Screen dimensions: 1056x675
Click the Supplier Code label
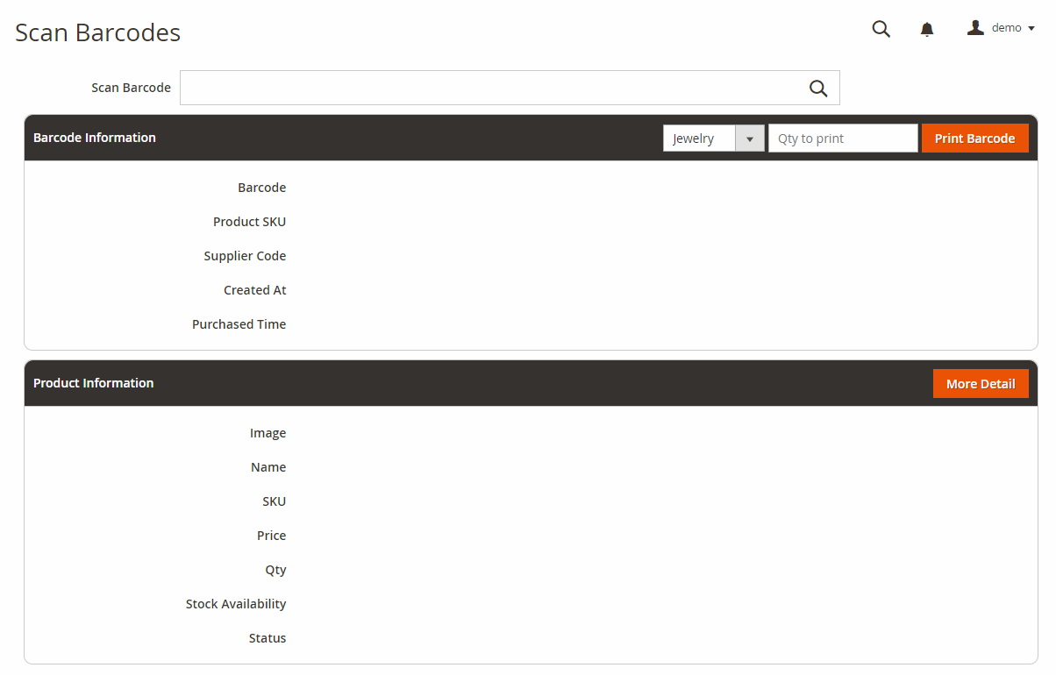click(x=246, y=256)
